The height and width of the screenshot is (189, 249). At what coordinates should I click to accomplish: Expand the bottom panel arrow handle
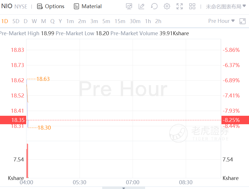(123, 188)
